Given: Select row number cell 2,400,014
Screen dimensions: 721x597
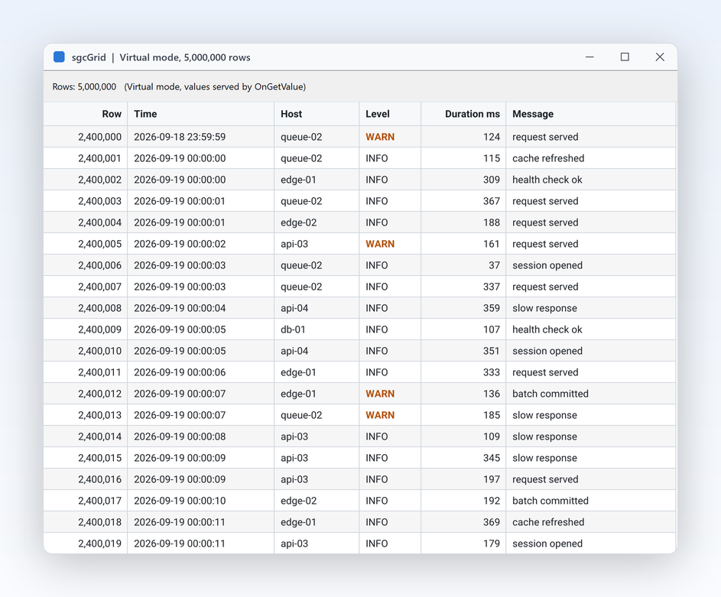Looking at the screenshot, I should 86,436.
